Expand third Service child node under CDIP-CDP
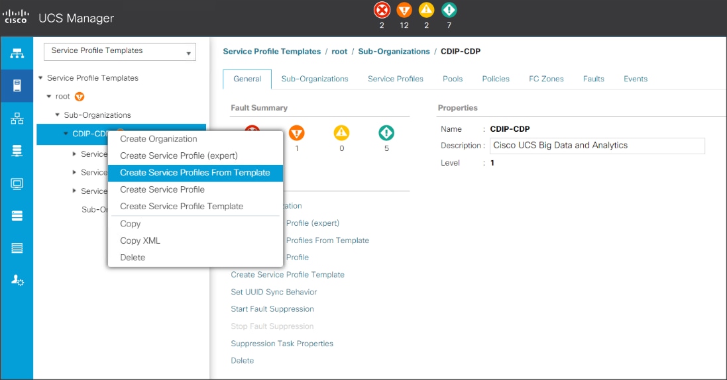This screenshot has height=380, width=727. pos(74,191)
